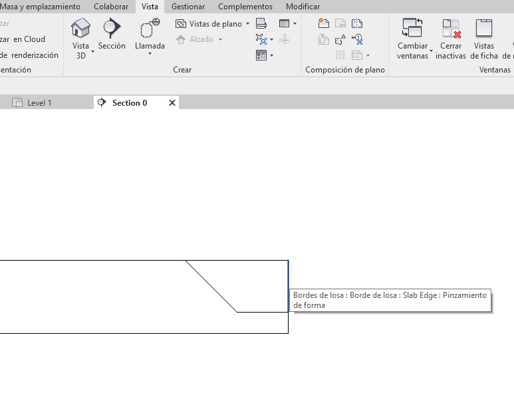Select the highlighted slab edge line in the drawing
514x405 pixels.
(288, 286)
